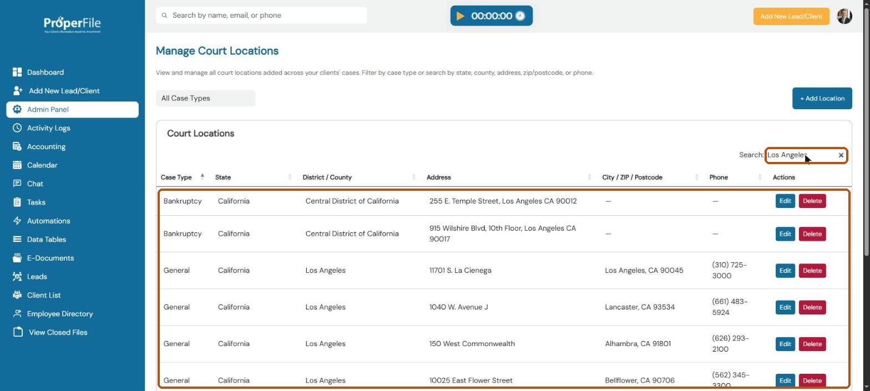Delete the 1040 W. Avenue J location
The height and width of the screenshot is (391, 870).
[812, 307]
